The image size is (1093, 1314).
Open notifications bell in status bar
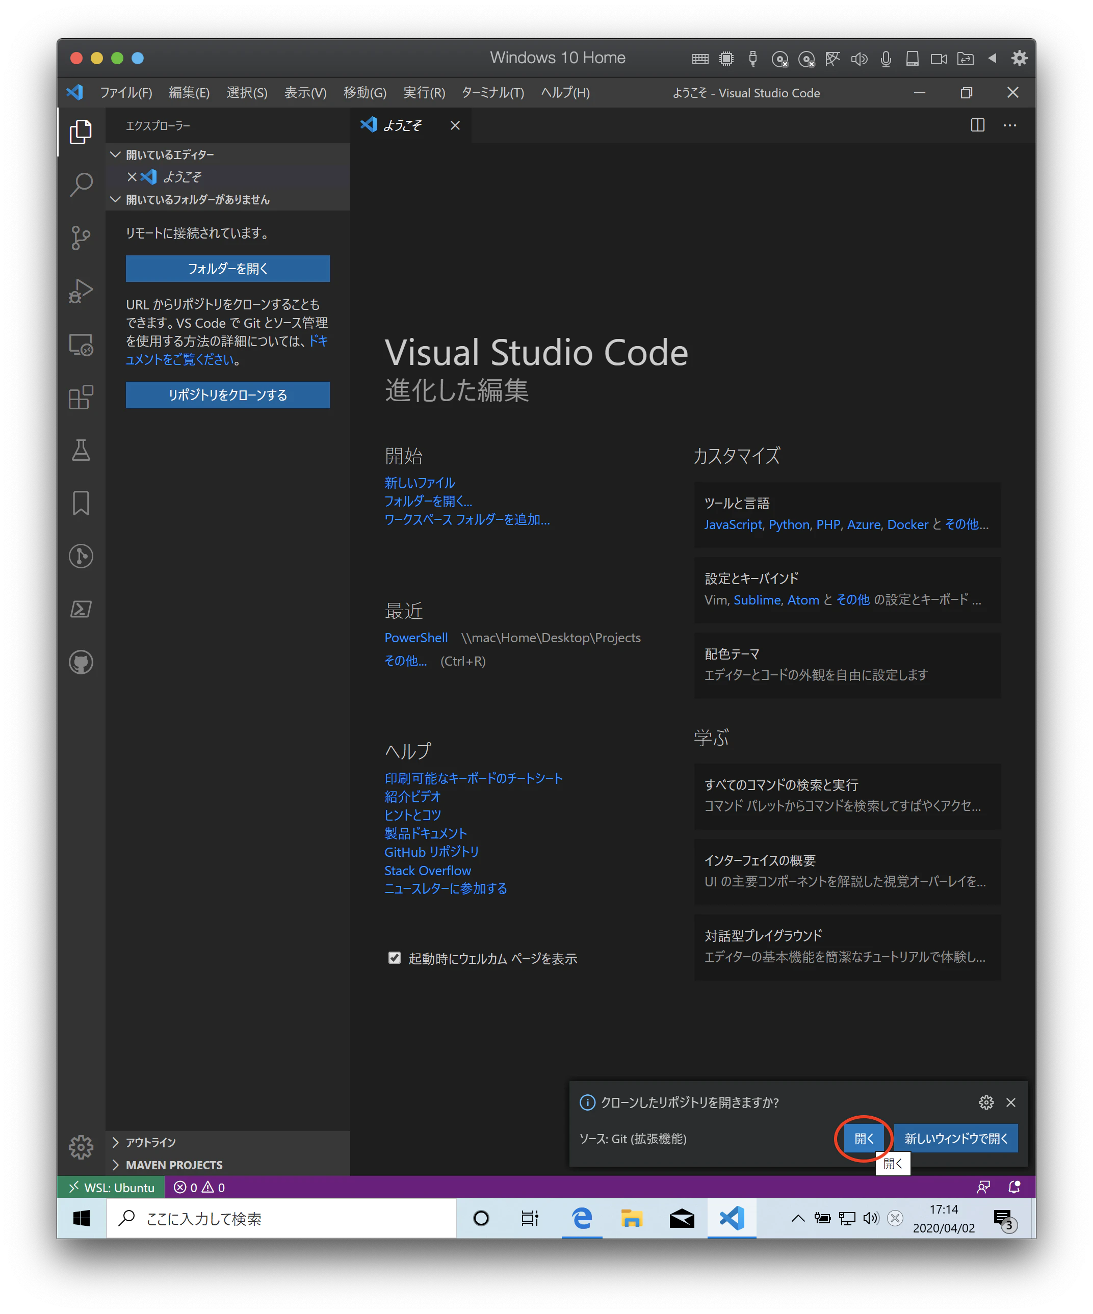(1014, 1187)
